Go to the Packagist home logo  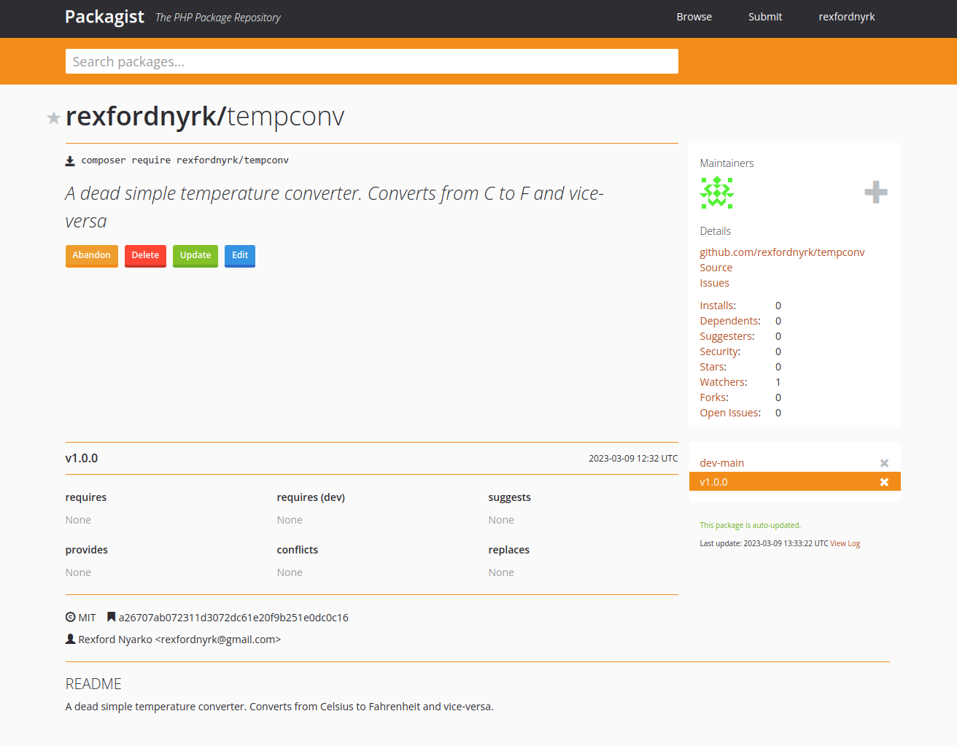104,17
